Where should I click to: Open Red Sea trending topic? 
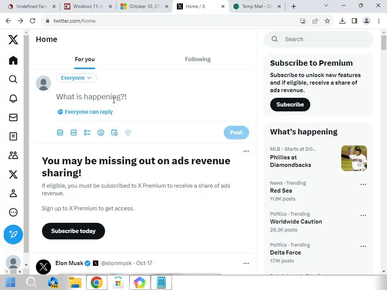pyautogui.click(x=281, y=191)
